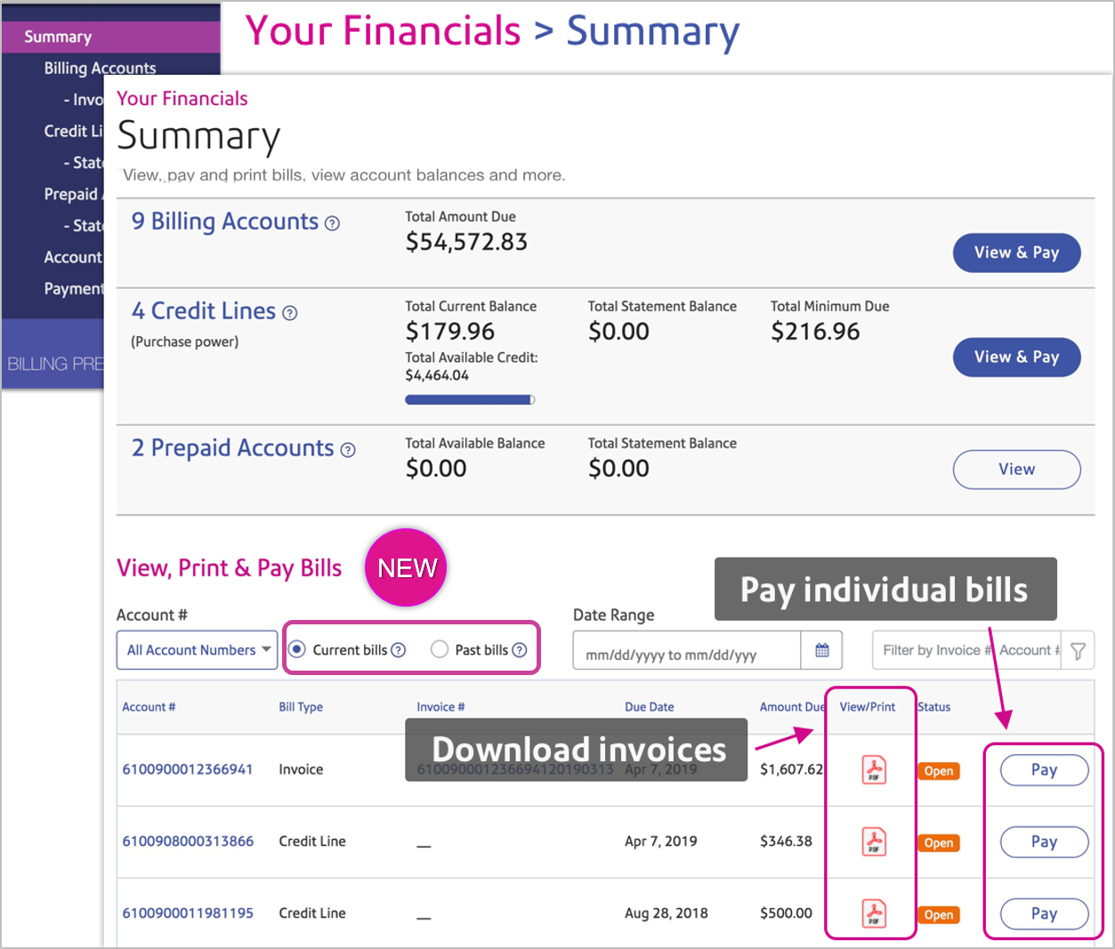This screenshot has height=949, width=1115.
Task: Pay the $500.00 credit line bill
Action: tap(1044, 914)
